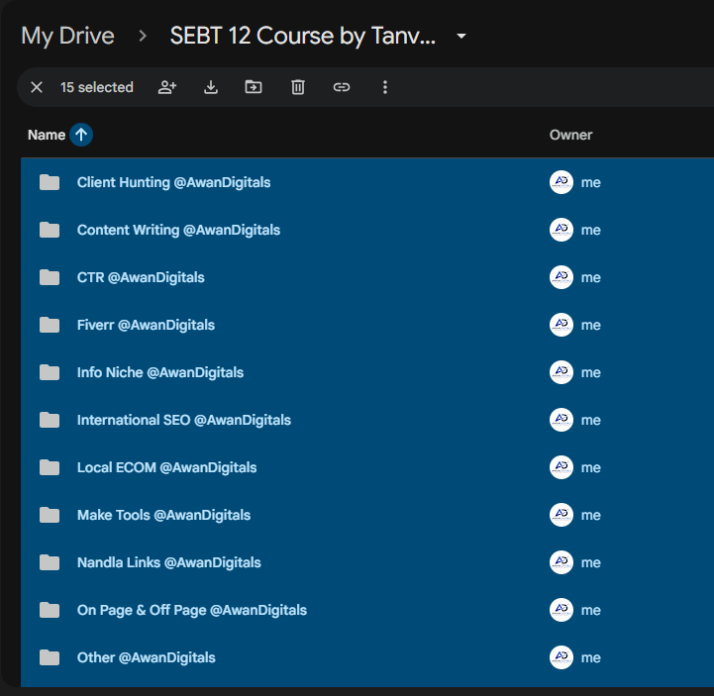
Task: Click the Owner column header
Action: (x=570, y=135)
